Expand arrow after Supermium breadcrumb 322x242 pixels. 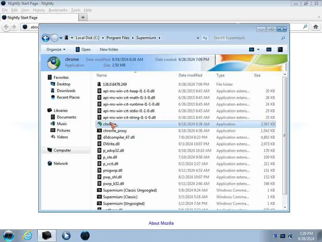pyautogui.click(x=159, y=38)
